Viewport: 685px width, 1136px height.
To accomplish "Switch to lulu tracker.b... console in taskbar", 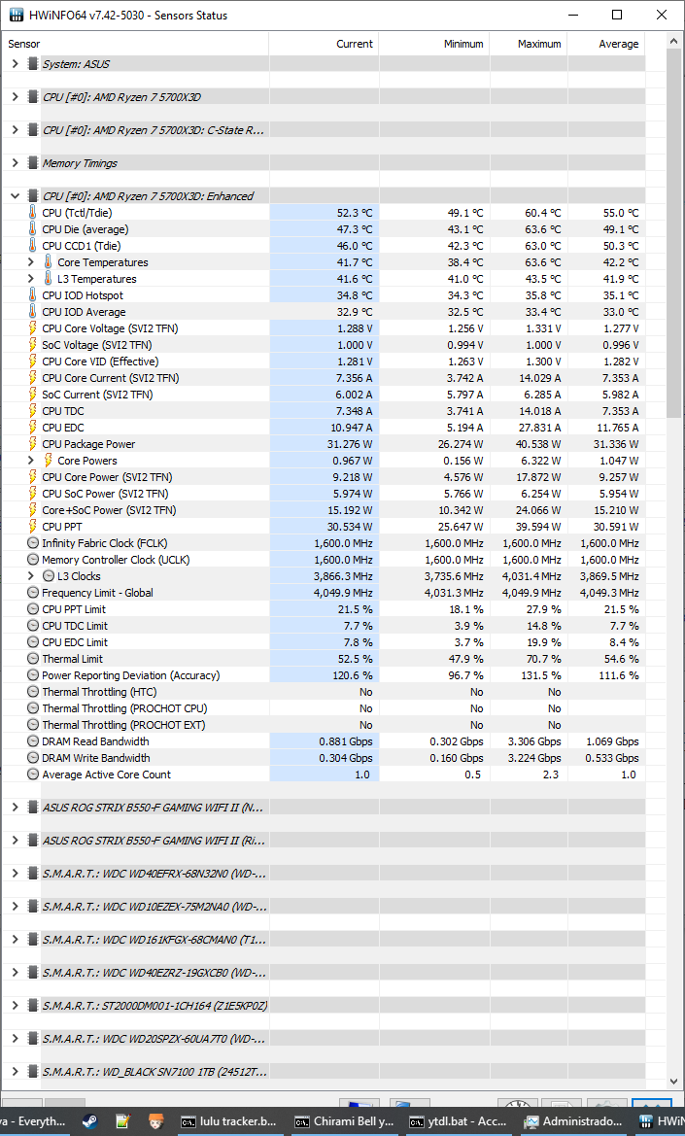I will click(x=227, y=1120).
